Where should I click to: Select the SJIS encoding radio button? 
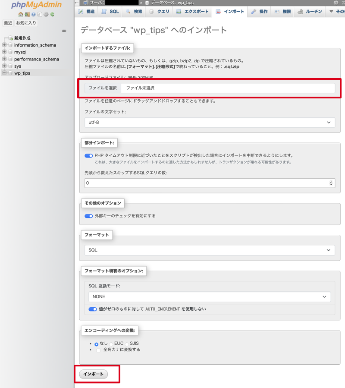tap(127, 344)
